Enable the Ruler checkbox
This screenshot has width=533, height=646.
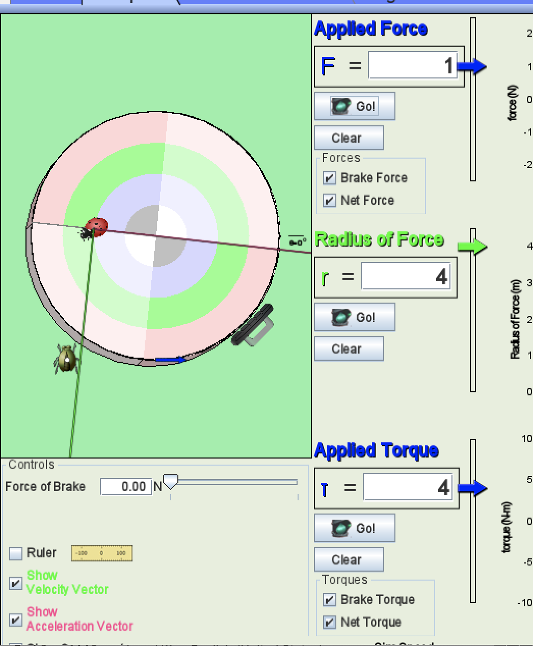(16, 553)
